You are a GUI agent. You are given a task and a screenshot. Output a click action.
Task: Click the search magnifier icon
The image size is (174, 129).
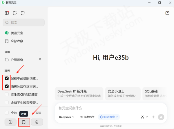tap(7, 23)
